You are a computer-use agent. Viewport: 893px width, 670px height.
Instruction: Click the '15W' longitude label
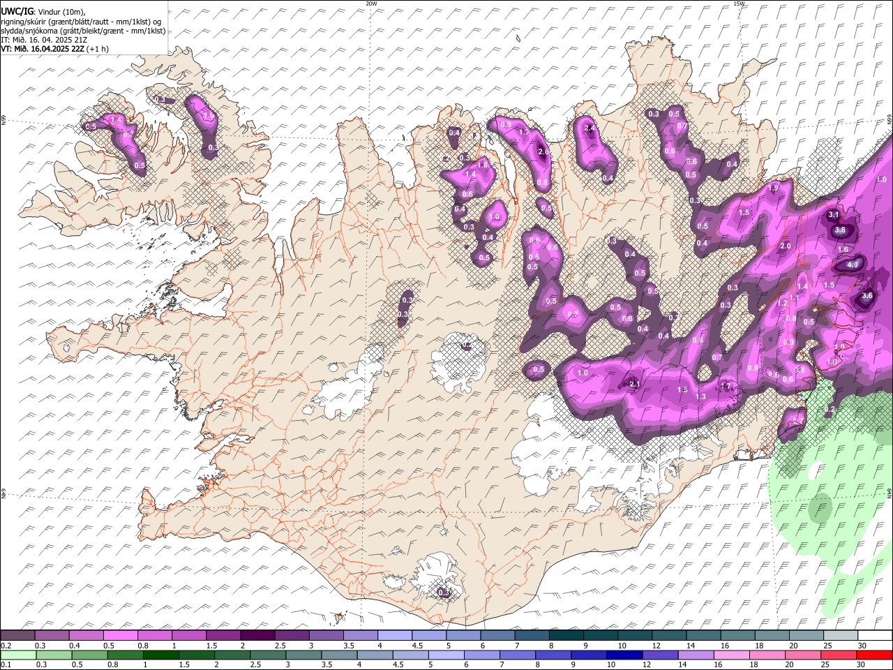pos(739,3)
